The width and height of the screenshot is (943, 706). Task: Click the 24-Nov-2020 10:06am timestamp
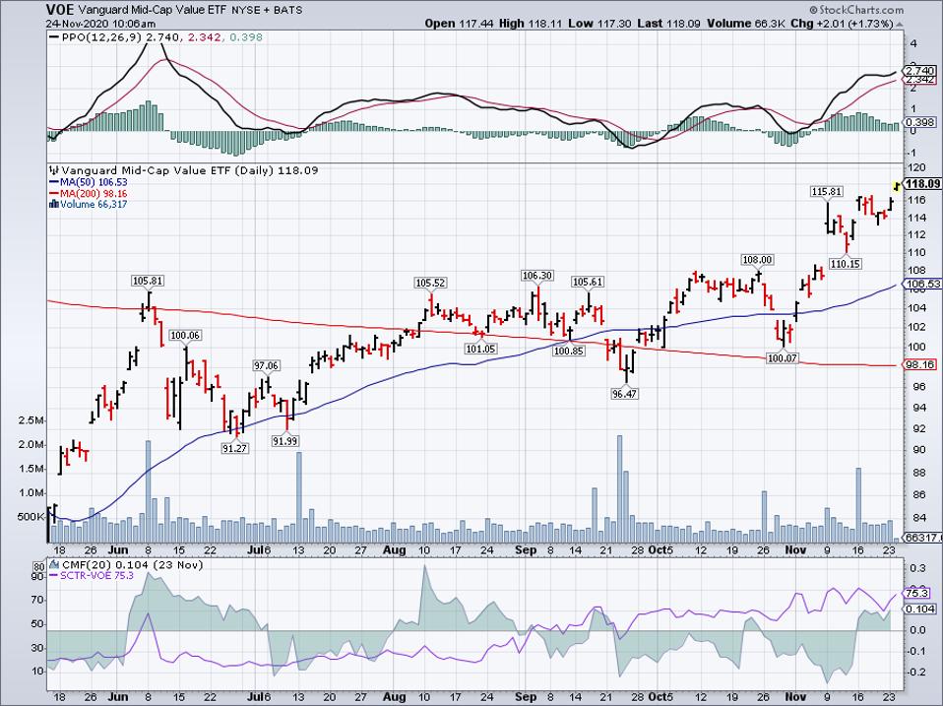pos(101,24)
